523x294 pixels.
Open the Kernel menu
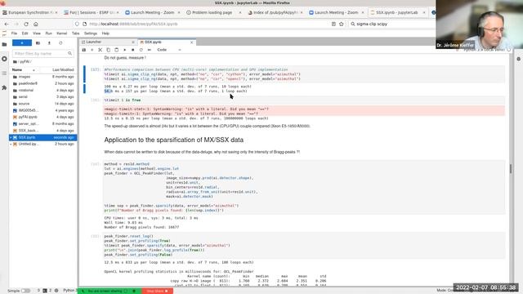tap(62, 33)
